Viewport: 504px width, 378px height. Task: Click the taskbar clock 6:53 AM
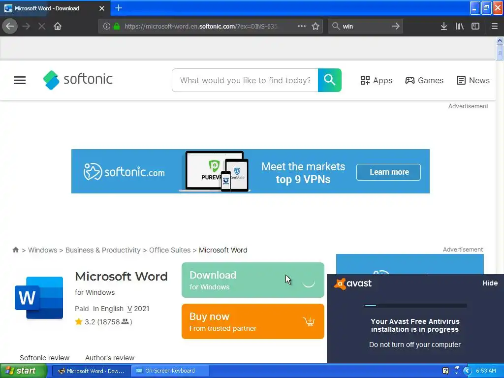[486, 371]
